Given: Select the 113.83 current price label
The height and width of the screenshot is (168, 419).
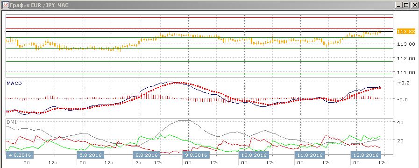Looking at the screenshot, I should click(406, 32).
